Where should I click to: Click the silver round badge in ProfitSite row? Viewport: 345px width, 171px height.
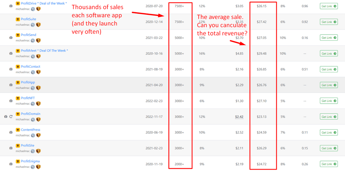(x=33, y=151)
